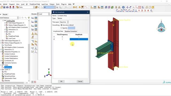Select the Specify smoothing radio button
This screenshot has height=96, width=171.
pyautogui.click(x=61, y=28)
